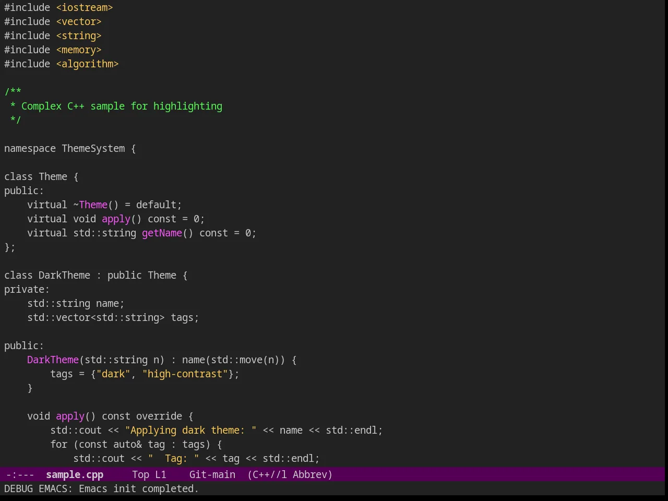This screenshot has height=501, width=668.
Task: Click the L1 line number indicator
Action: click(161, 474)
